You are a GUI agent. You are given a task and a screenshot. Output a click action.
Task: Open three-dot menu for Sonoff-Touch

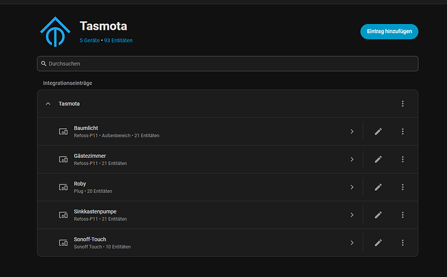tap(402, 243)
